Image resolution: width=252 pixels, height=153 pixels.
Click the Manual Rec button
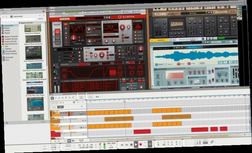[x=54, y=103]
